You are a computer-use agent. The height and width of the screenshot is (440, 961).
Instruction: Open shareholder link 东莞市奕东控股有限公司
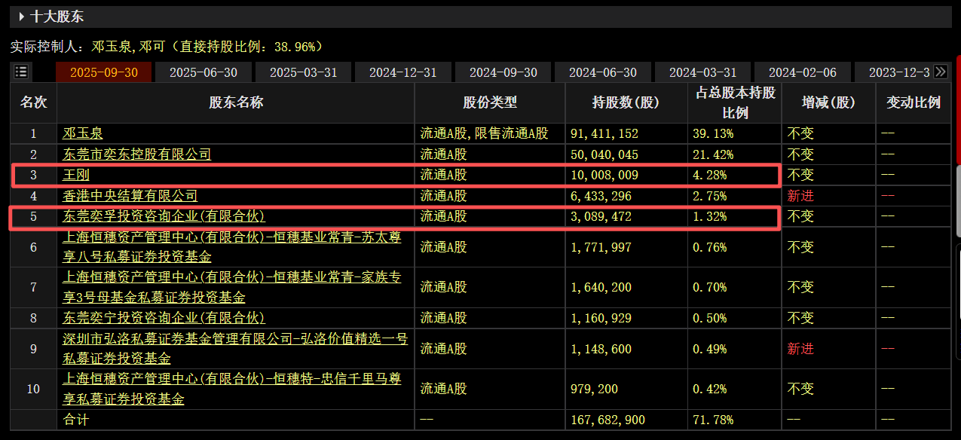pyautogui.click(x=136, y=154)
